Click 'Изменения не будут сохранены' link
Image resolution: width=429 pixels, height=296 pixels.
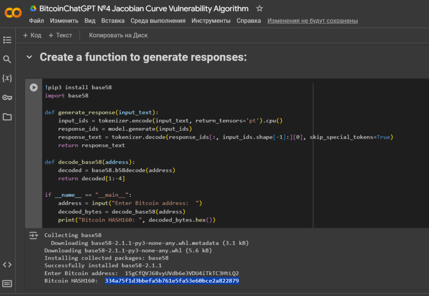click(313, 21)
